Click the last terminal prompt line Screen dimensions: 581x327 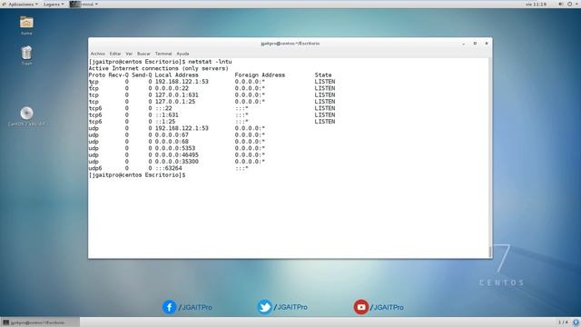tap(137, 175)
